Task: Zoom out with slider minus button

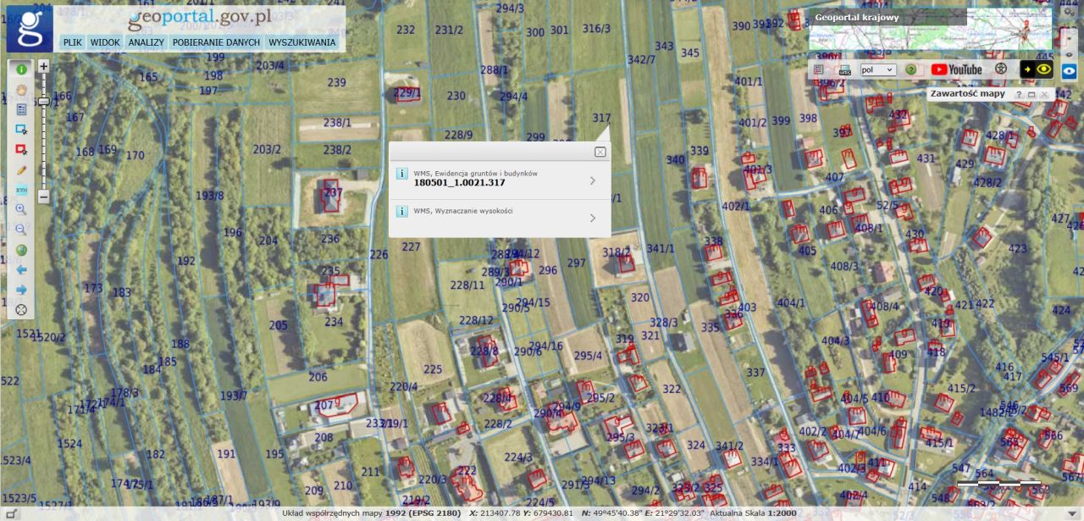Action: tap(43, 197)
